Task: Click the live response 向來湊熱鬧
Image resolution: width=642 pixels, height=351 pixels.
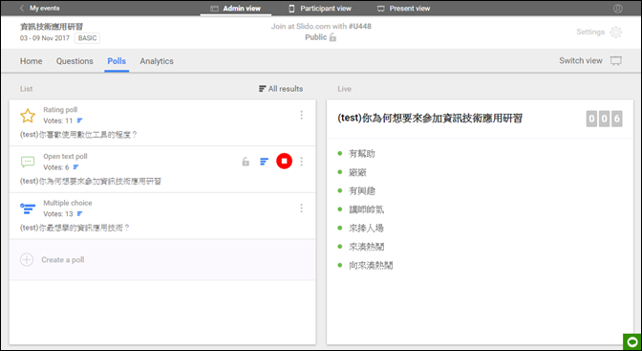Action: pyautogui.click(x=371, y=265)
